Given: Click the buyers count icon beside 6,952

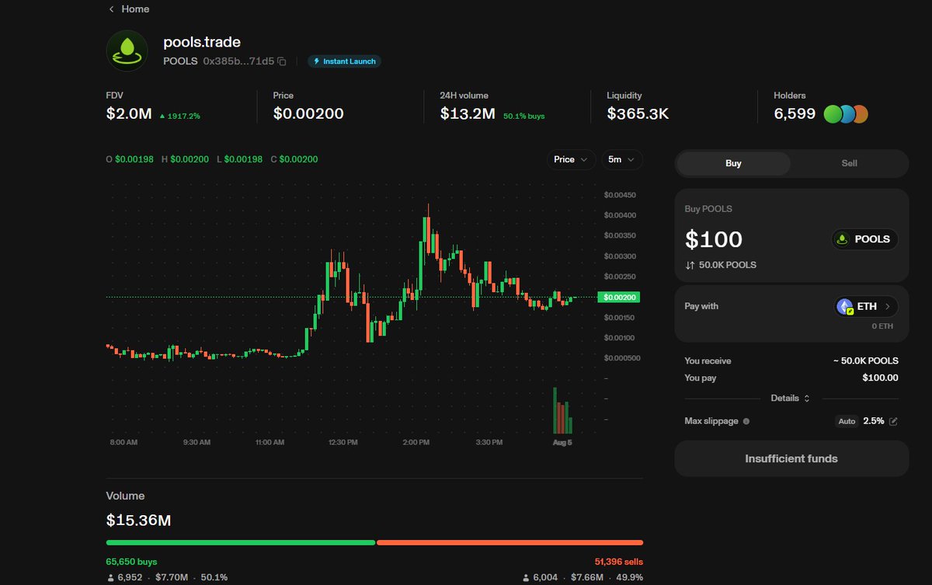Looking at the screenshot, I should click(x=110, y=578).
